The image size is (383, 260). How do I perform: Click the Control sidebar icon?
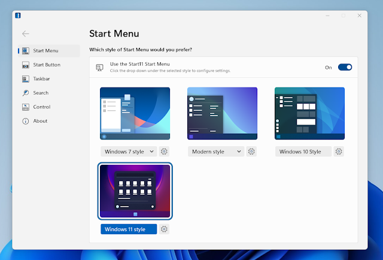click(x=26, y=107)
